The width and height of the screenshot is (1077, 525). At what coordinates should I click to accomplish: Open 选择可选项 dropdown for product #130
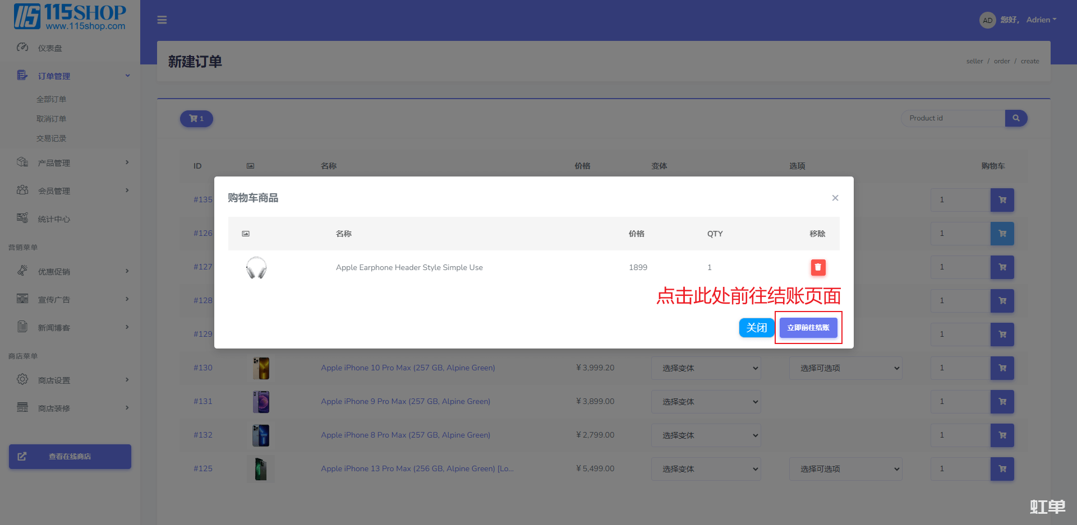pyautogui.click(x=845, y=368)
